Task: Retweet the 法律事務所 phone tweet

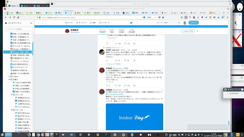Action: pos(116,85)
